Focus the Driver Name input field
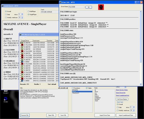144x119 pixels. 77,7
